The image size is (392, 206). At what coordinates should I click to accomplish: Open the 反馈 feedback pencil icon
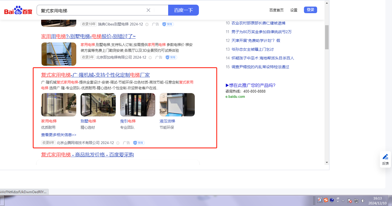385,157
